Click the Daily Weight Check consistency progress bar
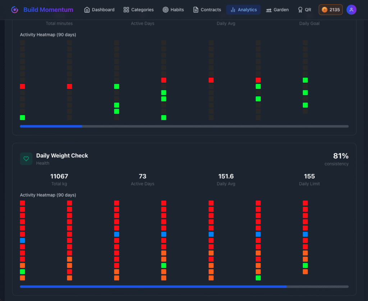 pyautogui.click(x=184, y=287)
